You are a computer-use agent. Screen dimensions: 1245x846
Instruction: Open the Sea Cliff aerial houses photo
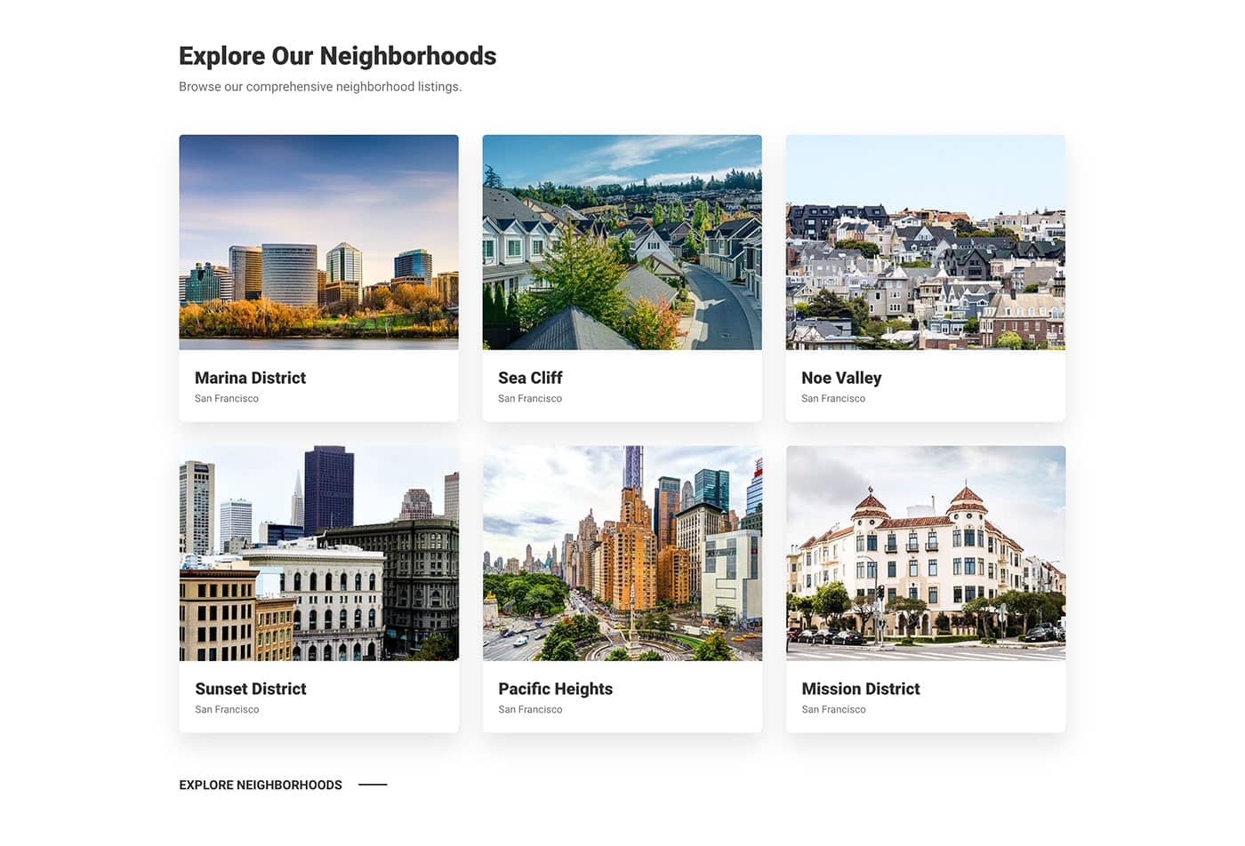point(622,243)
